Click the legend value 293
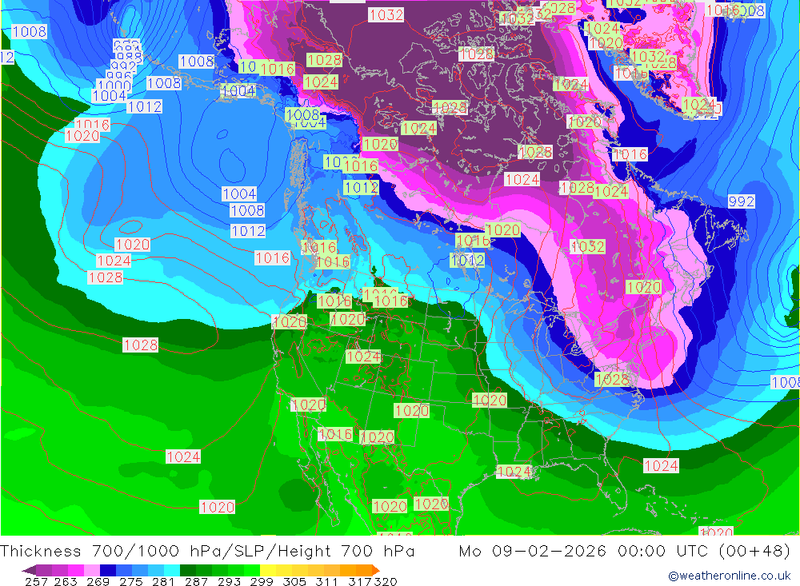This screenshot has height=586, width=800. click(229, 581)
